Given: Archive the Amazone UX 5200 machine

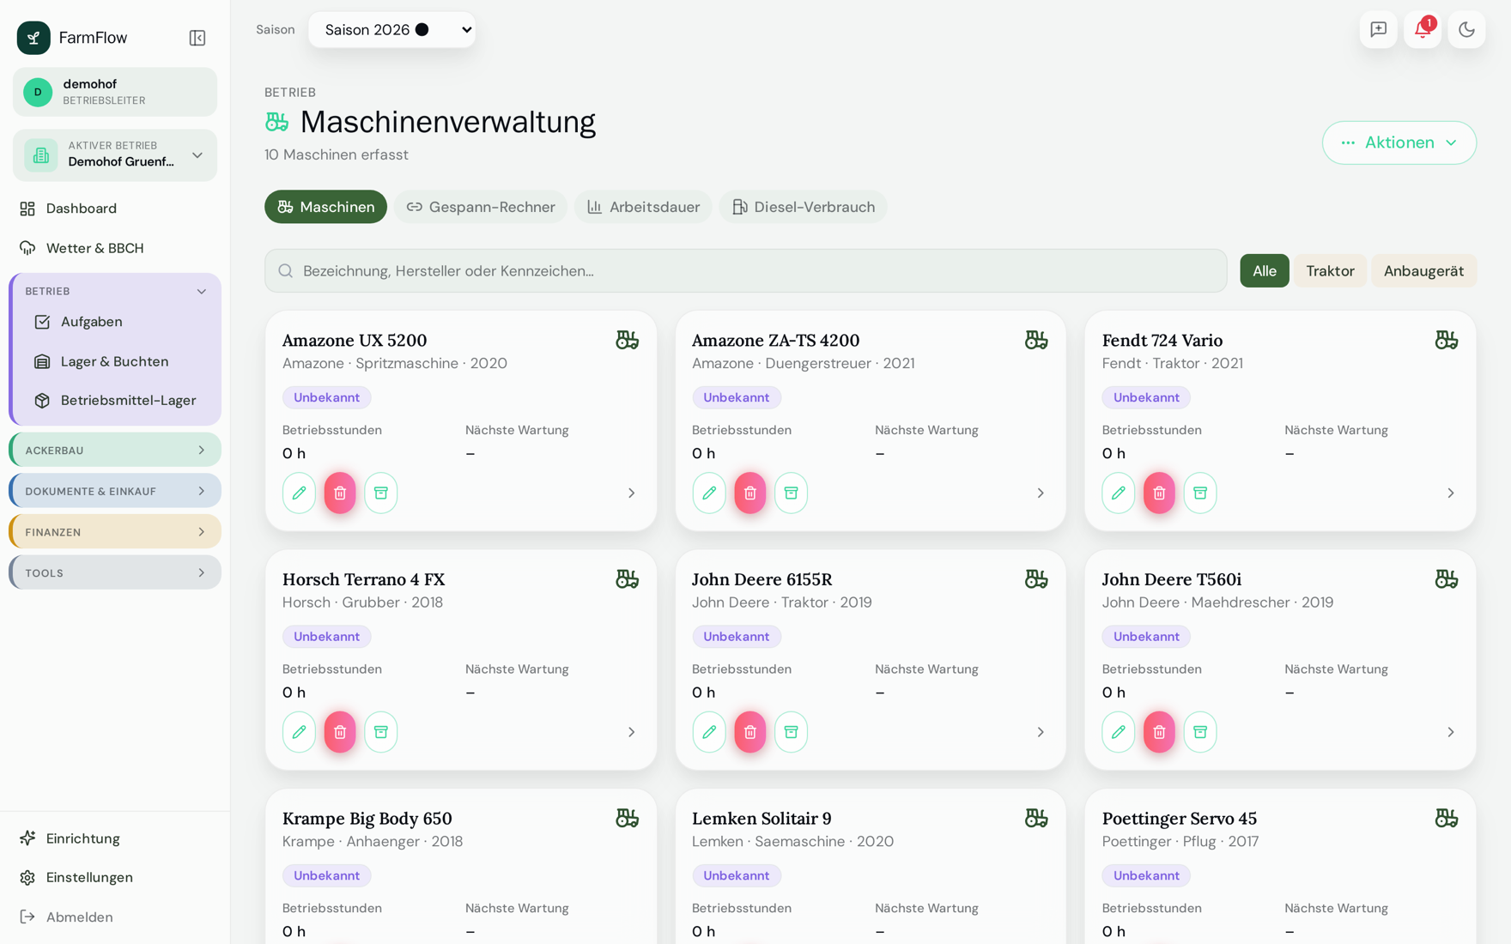Looking at the screenshot, I should (x=381, y=493).
